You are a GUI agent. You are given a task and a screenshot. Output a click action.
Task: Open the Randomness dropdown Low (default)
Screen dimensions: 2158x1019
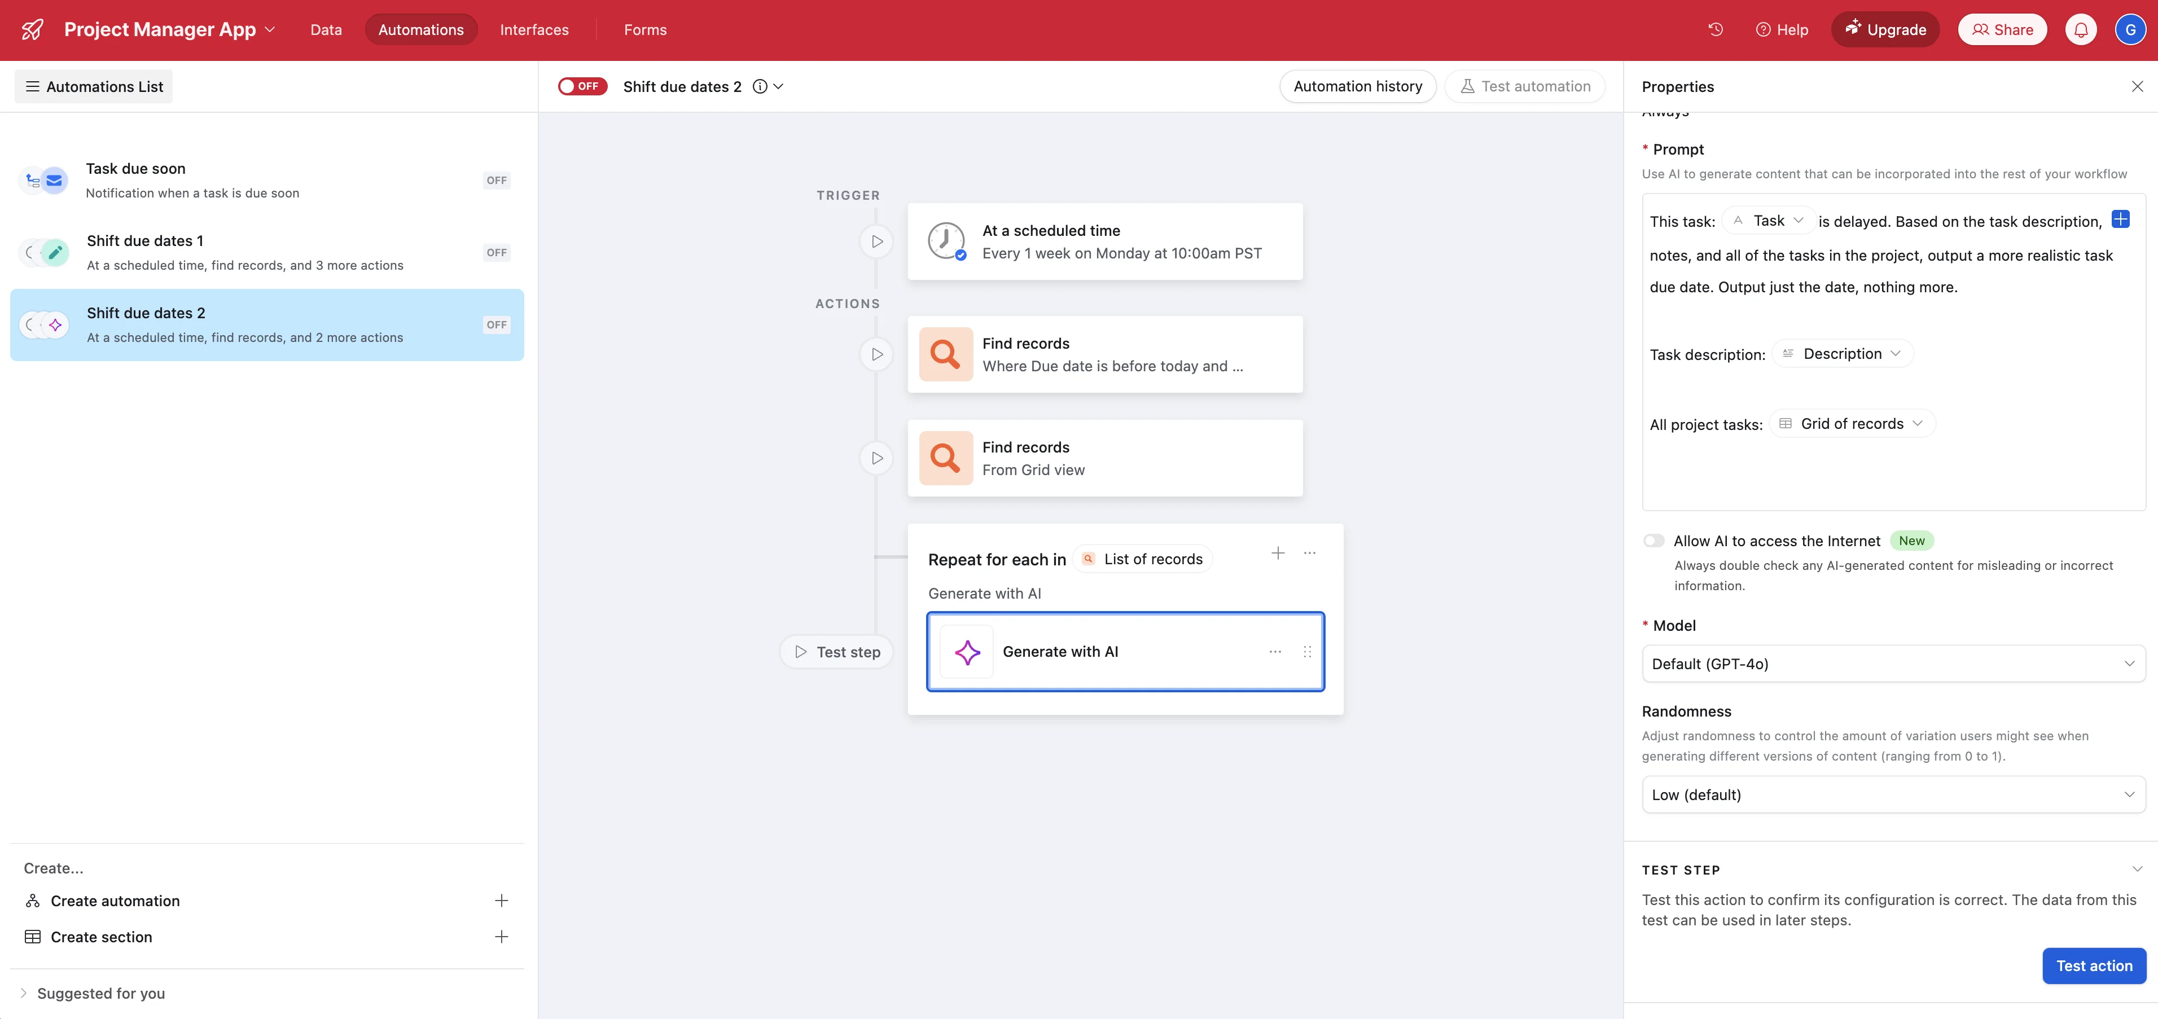(1892, 794)
